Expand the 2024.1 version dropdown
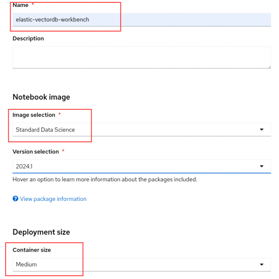Screen dimensions: 279x279 coord(139,166)
